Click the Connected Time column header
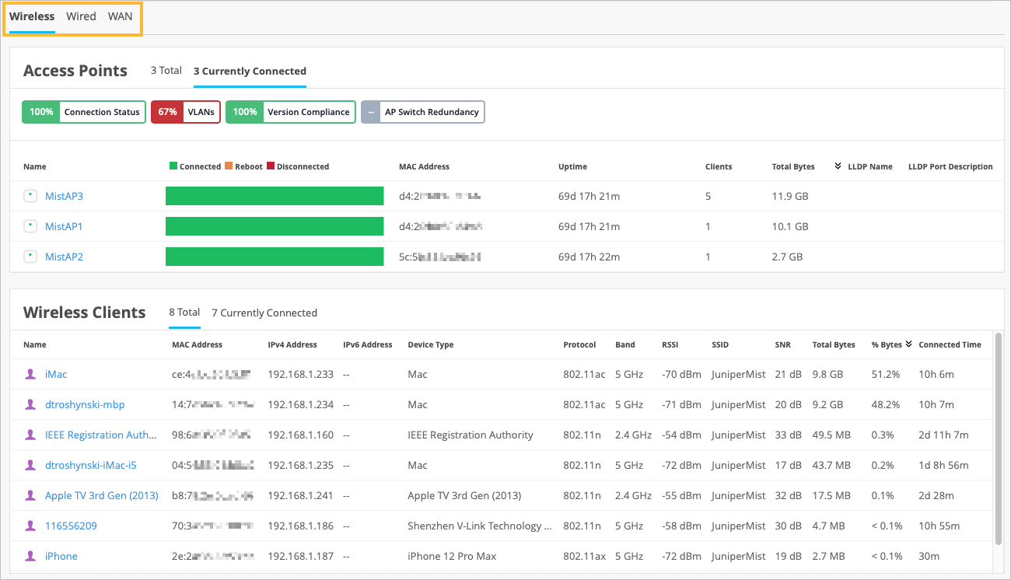The height and width of the screenshot is (580, 1011). pyautogui.click(x=950, y=344)
